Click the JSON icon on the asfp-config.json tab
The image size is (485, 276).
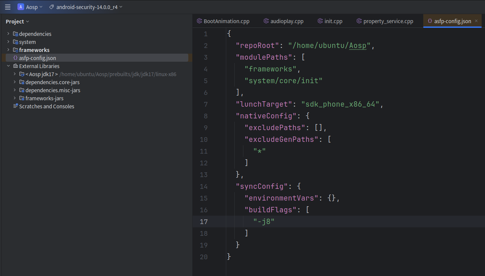[430, 21]
